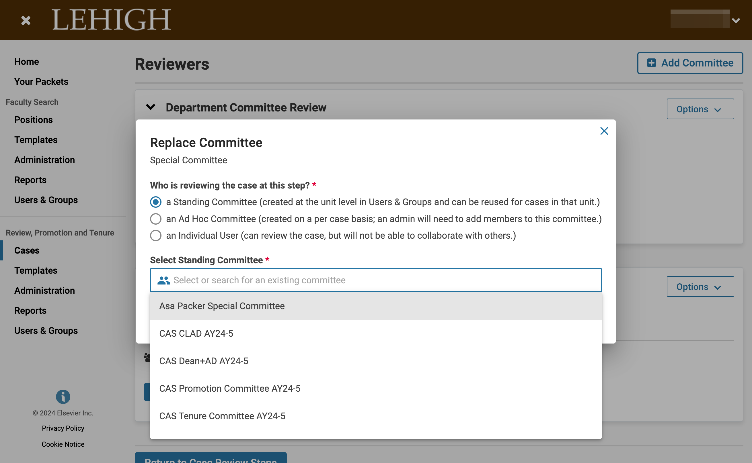Open Users & Groups under Faculty Search
Screen dimensions: 752x463
click(46, 200)
